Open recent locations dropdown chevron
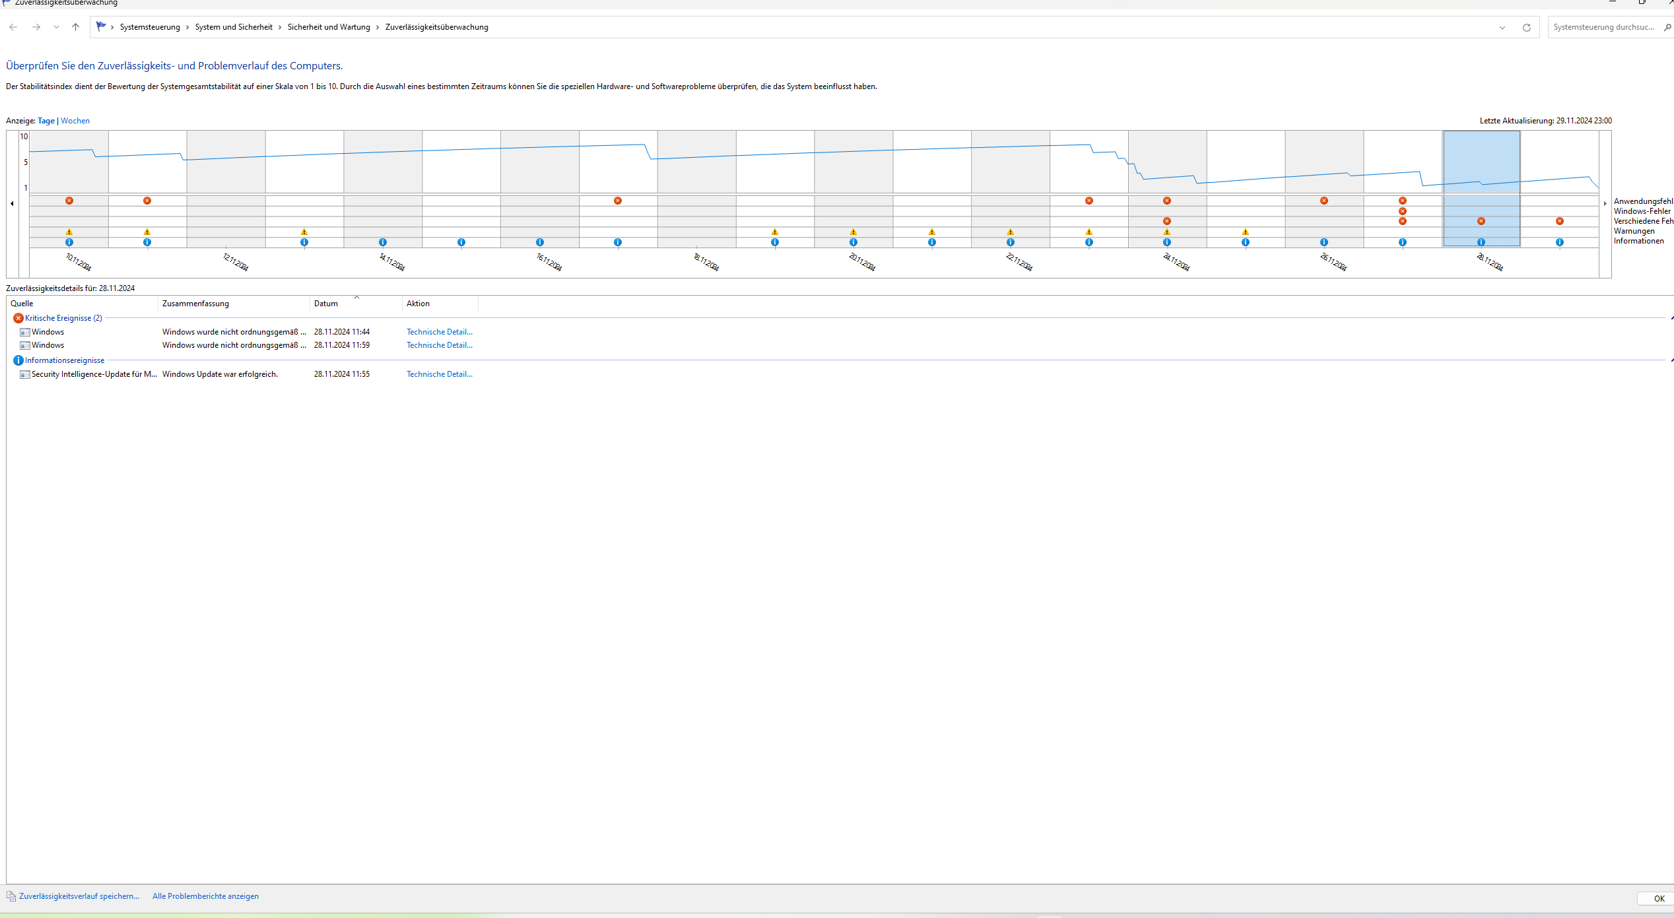 [x=56, y=27]
